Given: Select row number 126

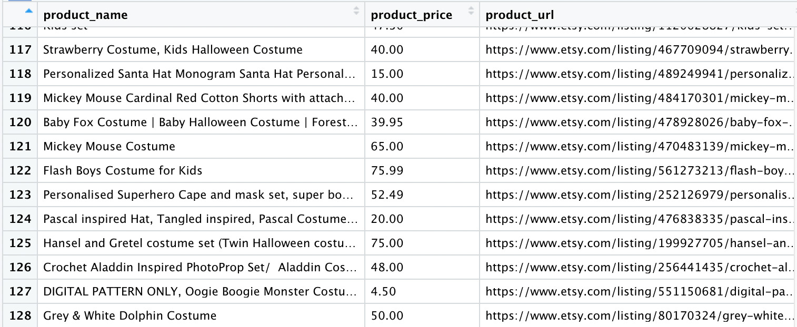Looking at the screenshot, I should 21,268.
